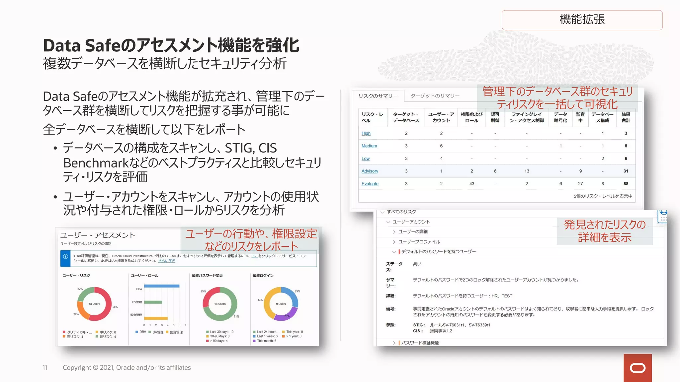The width and height of the screenshot is (680, 382).
Task: Click the 18 Users donut center label
Action: click(x=94, y=304)
